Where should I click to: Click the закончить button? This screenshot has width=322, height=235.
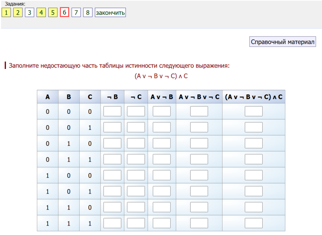pyautogui.click(x=110, y=13)
